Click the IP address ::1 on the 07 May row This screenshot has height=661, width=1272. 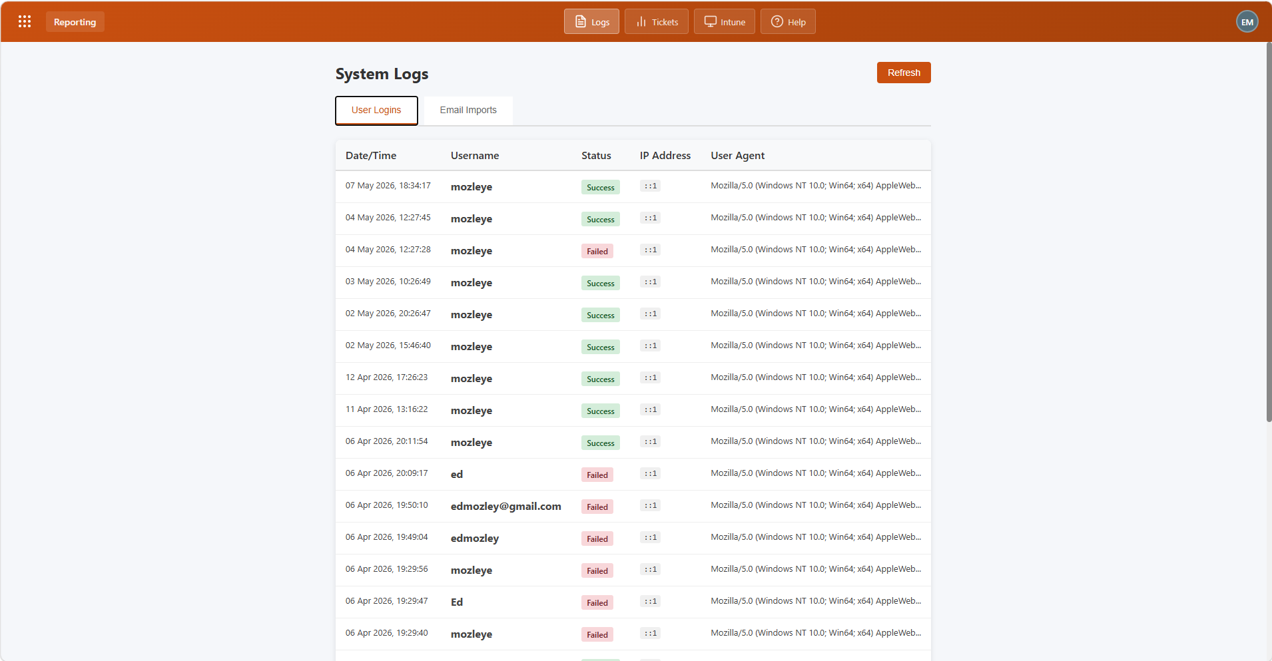click(651, 186)
